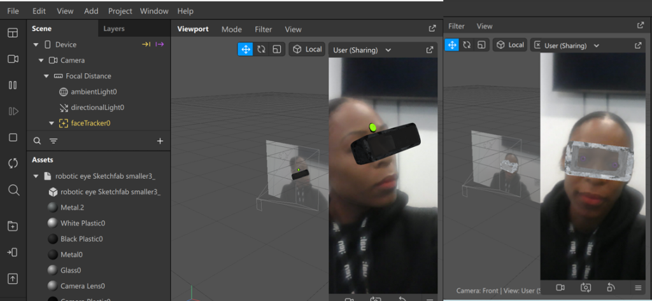Click the add-to-library folder icon in sidebar
This screenshot has height=301, width=652.
tap(13, 226)
